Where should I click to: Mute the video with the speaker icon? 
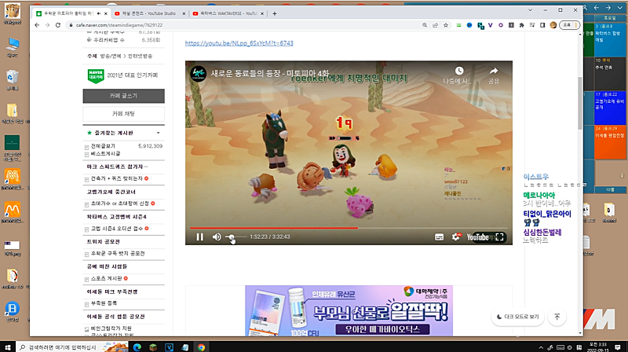(x=217, y=237)
